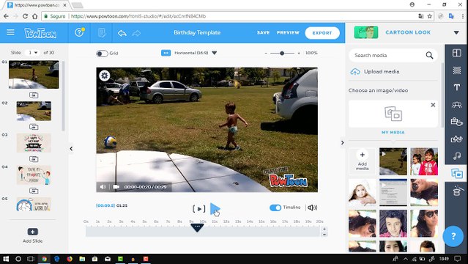
Task: Click the Powtoon logo
Action: (40, 33)
